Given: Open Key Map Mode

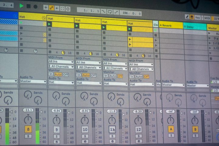Looking at the screenshot, I should (x=198, y=18).
